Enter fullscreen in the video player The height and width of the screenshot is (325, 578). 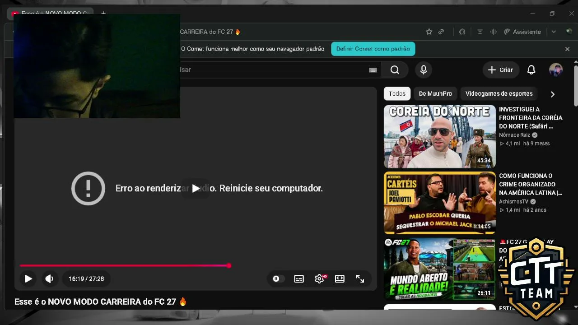pos(360,279)
